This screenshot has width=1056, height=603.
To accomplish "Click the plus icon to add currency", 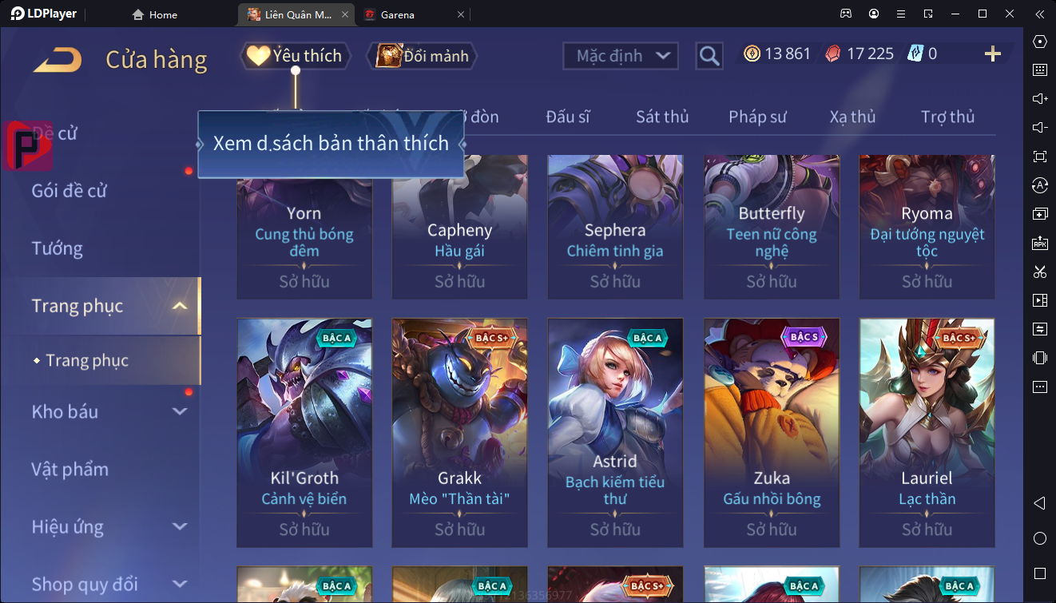I will pyautogui.click(x=993, y=54).
